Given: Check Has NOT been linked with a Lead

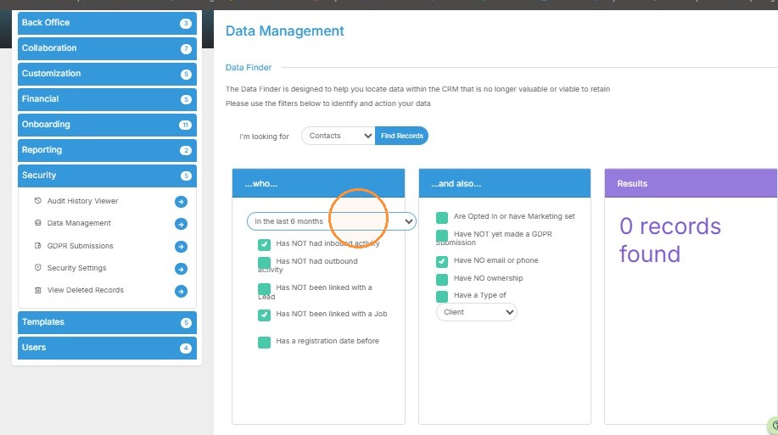Looking at the screenshot, I should [264, 288].
